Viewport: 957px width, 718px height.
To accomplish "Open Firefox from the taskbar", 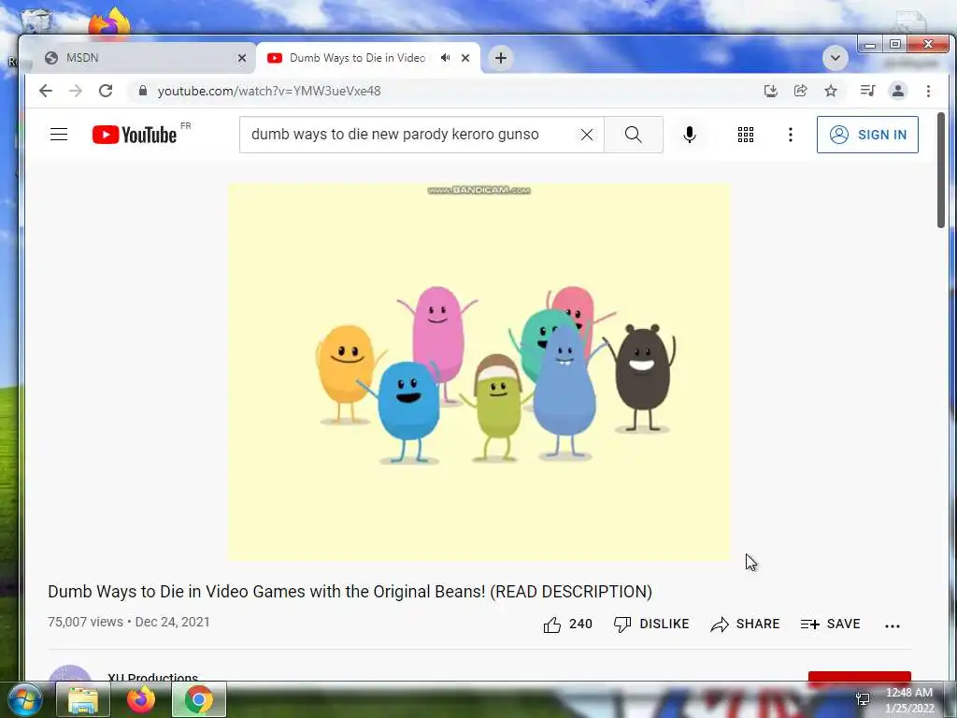I will pyautogui.click(x=141, y=699).
